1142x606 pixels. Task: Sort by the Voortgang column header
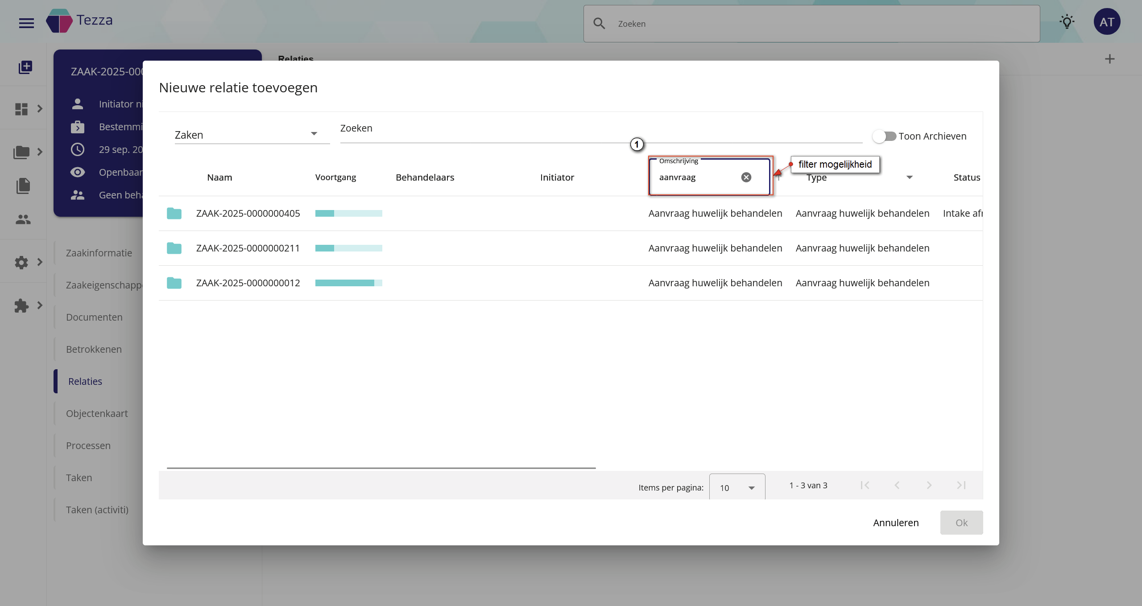(x=335, y=177)
